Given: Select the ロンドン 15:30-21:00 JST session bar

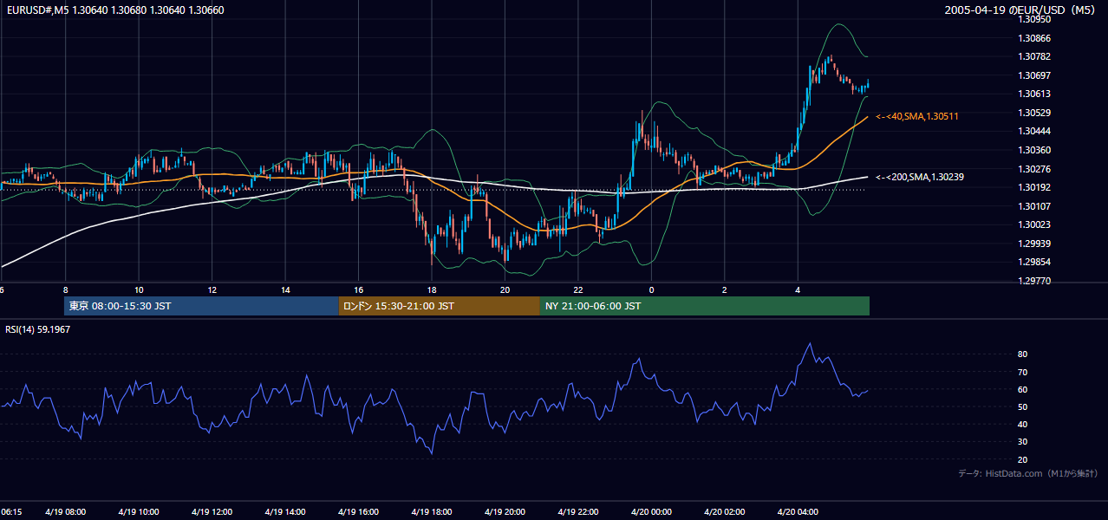Looking at the screenshot, I should click(x=439, y=306).
